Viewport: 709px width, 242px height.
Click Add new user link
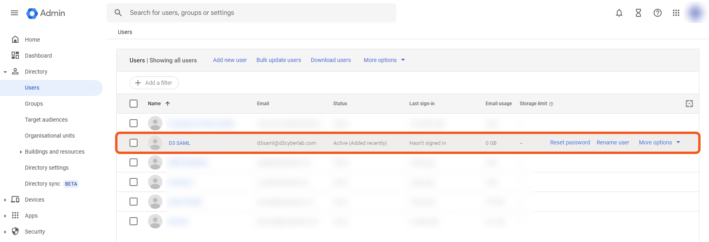pos(230,60)
